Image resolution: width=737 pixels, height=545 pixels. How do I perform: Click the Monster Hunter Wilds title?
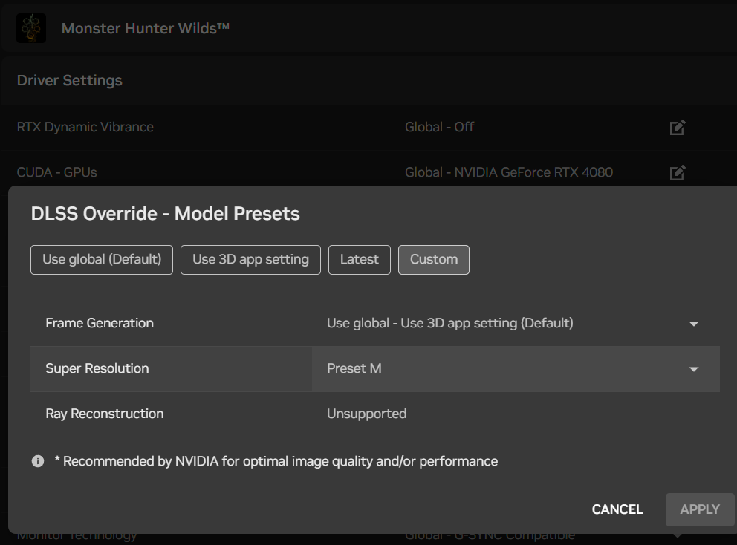pos(145,28)
